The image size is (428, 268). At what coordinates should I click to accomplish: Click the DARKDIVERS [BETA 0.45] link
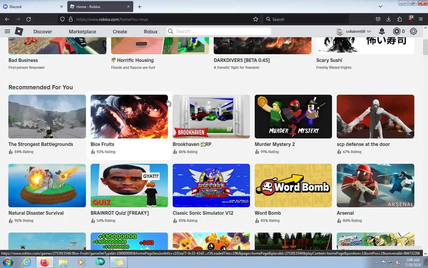242,60
